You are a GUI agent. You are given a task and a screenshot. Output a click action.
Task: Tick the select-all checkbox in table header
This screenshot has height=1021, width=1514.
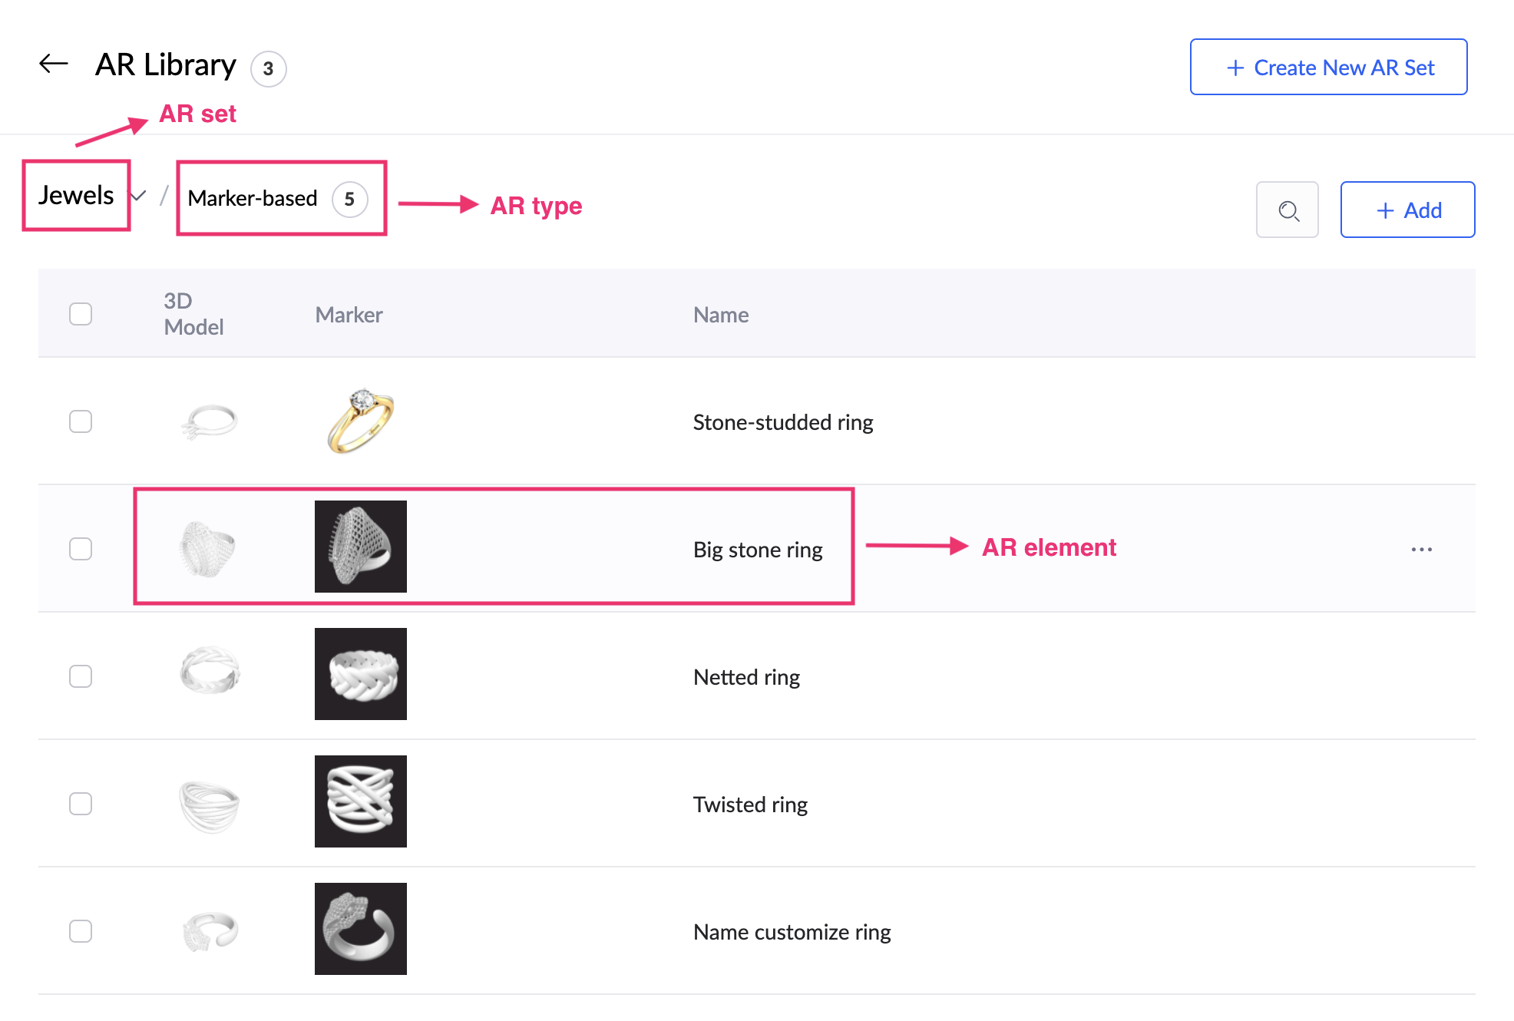(x=81, y=314)
